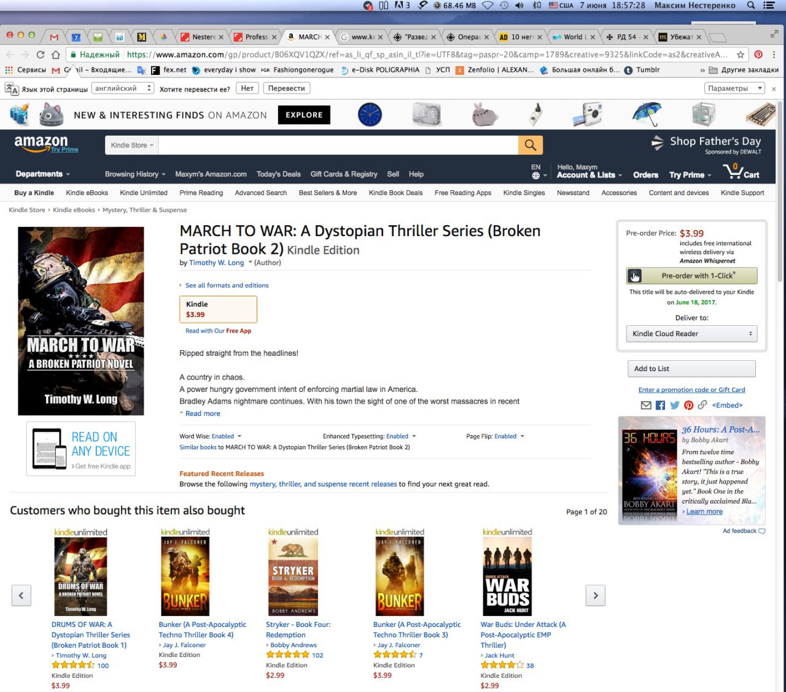786x692 pixels.
Task: Click Нет decline translation button
Action: coord(247,88)
